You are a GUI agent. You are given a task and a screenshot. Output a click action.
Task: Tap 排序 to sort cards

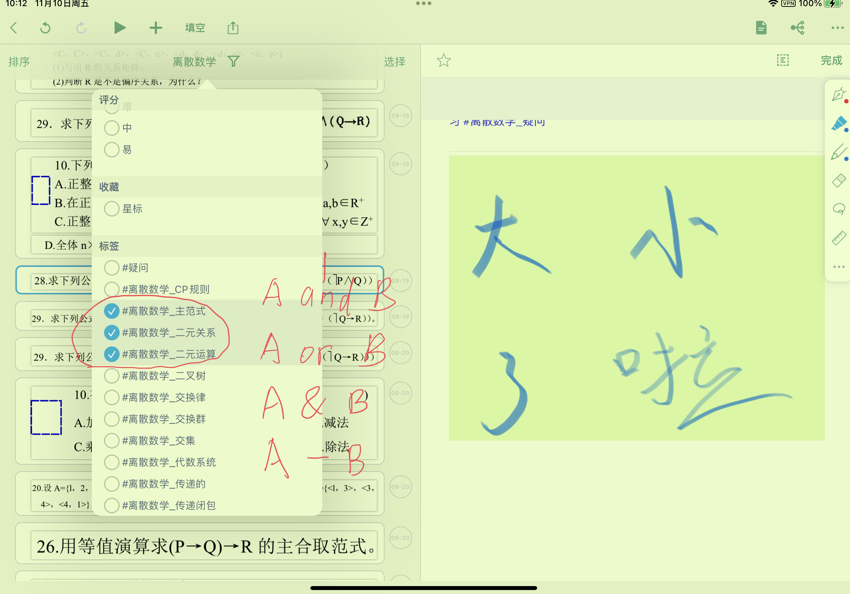click(x=19, y=62)
